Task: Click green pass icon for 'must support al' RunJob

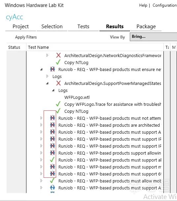Action: 52,160
